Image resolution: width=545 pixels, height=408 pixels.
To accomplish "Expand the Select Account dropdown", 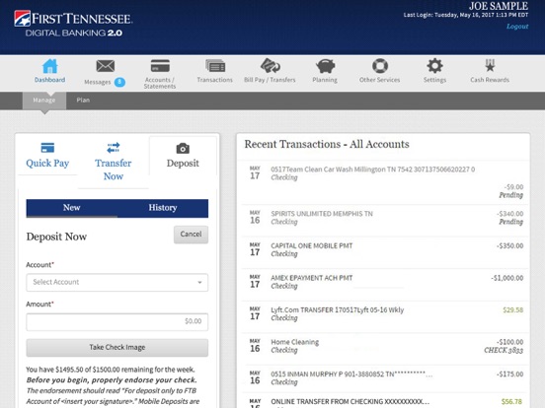I will [x=117, y=283].
